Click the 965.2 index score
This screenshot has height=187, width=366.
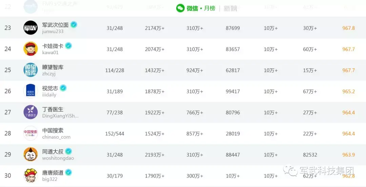348,91
